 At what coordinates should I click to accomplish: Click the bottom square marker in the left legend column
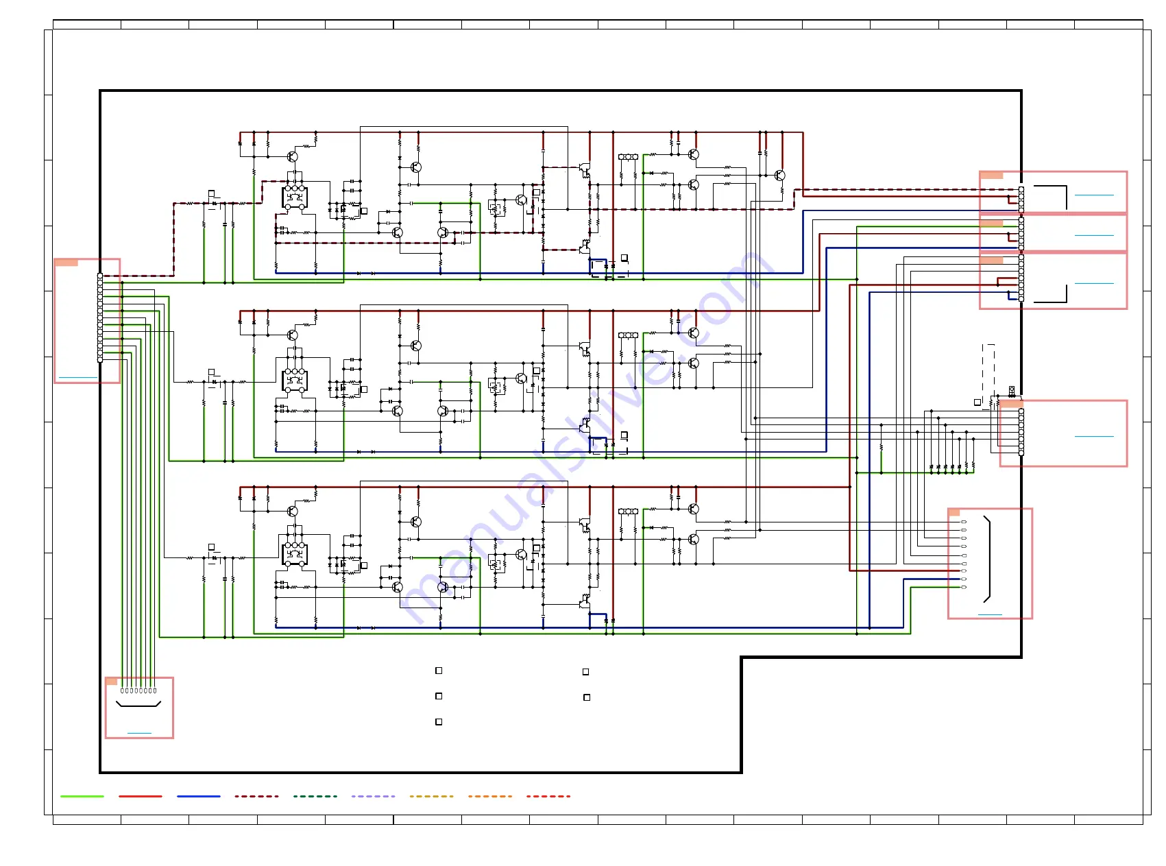tap(439, 722)
